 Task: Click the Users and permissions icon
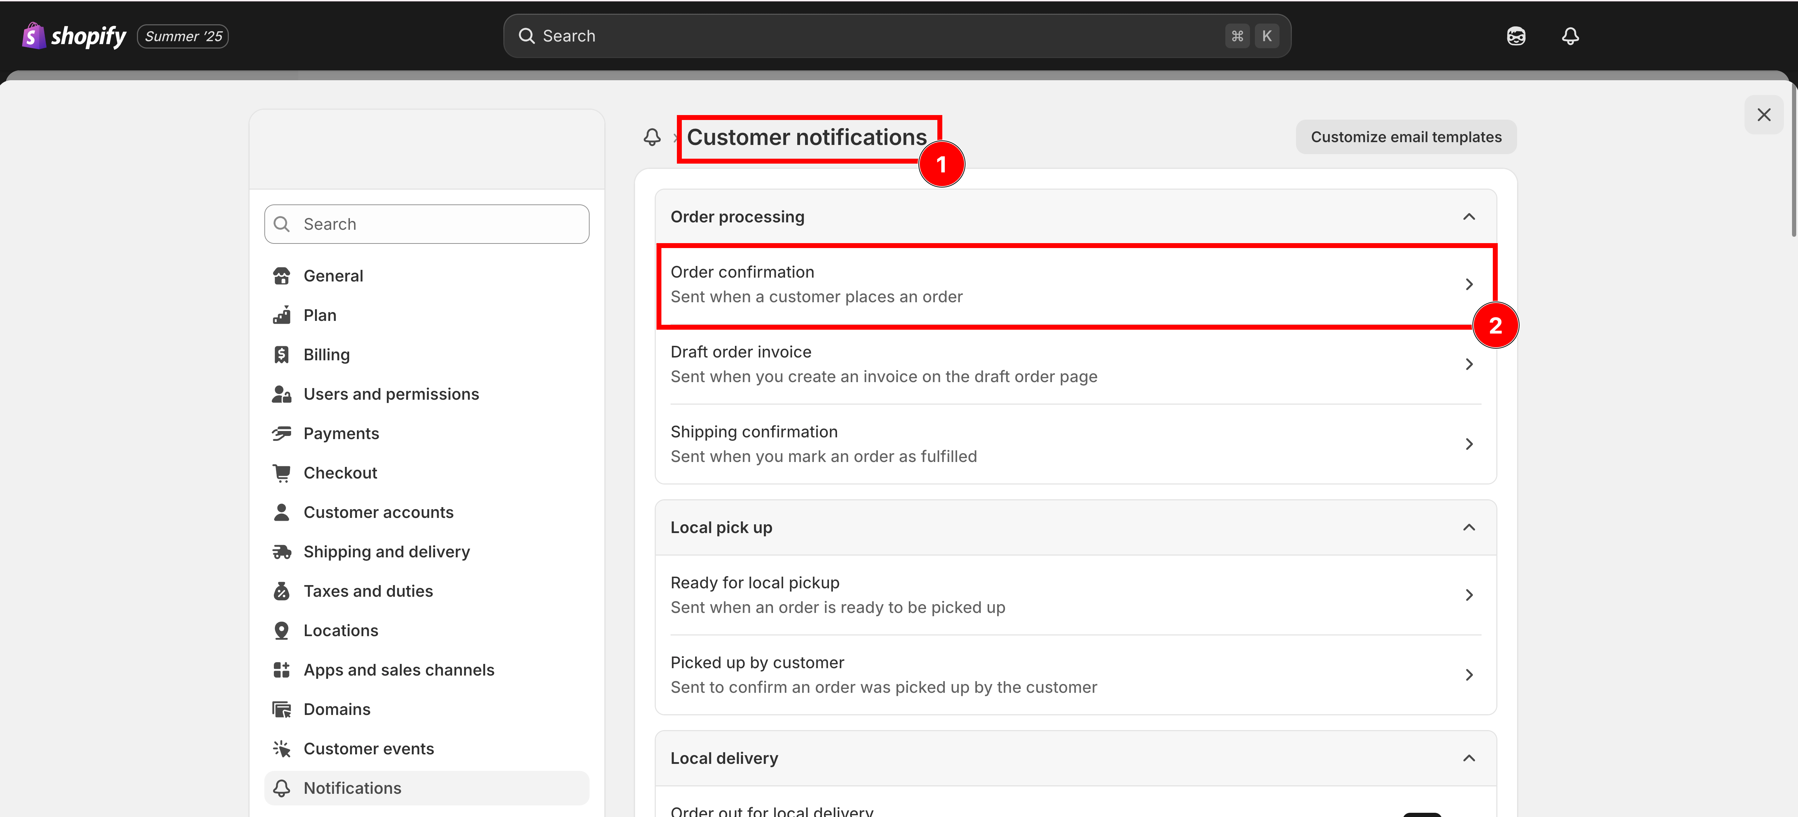pyautogui.click(x=281, y=394)
